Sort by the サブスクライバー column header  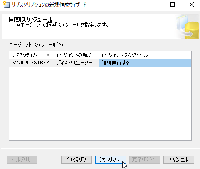[32, 55]
